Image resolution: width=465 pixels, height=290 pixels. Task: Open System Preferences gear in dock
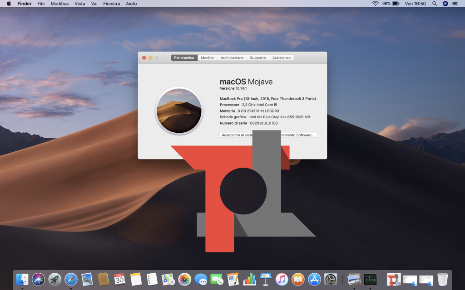click(x=330, y=279)
